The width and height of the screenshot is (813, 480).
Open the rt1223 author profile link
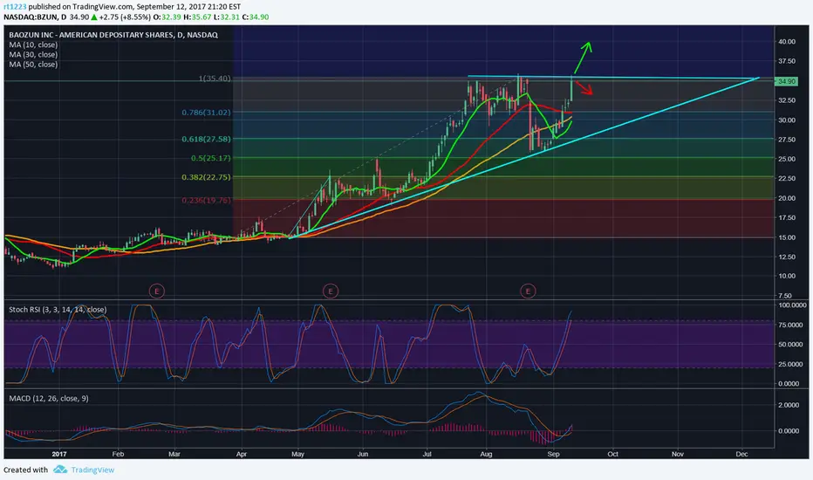point(15,7)
